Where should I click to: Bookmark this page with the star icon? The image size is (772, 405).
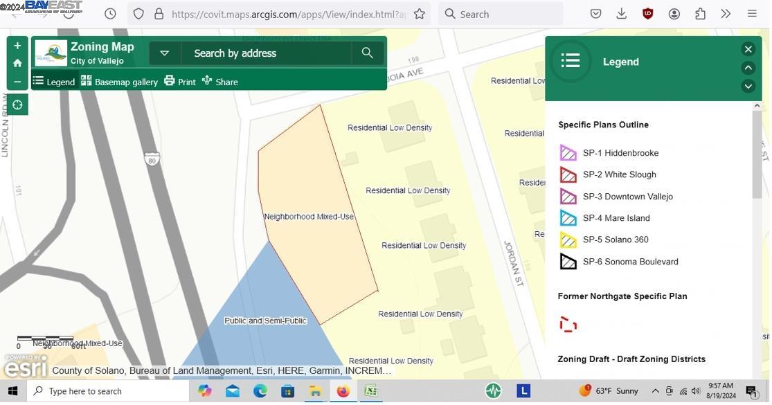pos(420,14)
